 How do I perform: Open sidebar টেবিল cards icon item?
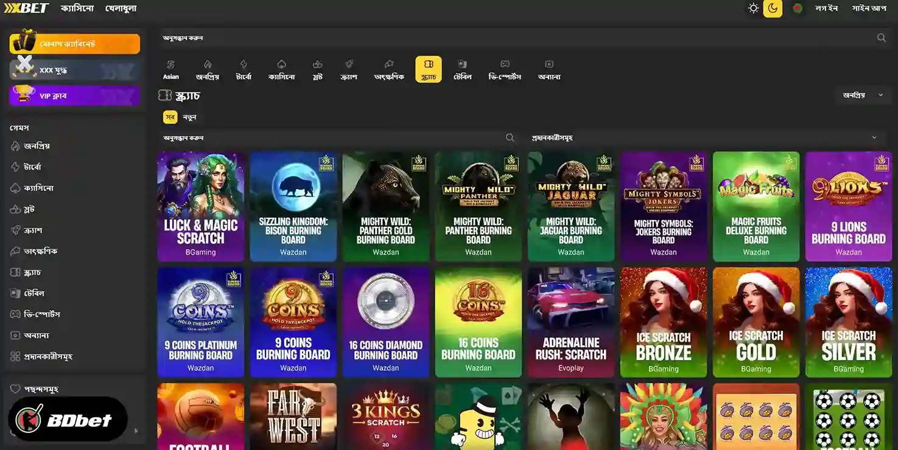tap(27, 293)
